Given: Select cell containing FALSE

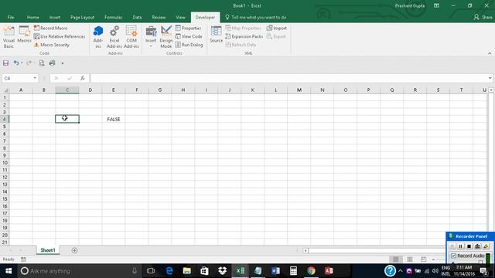Looking at the screenshot, I should click(114, 119).
